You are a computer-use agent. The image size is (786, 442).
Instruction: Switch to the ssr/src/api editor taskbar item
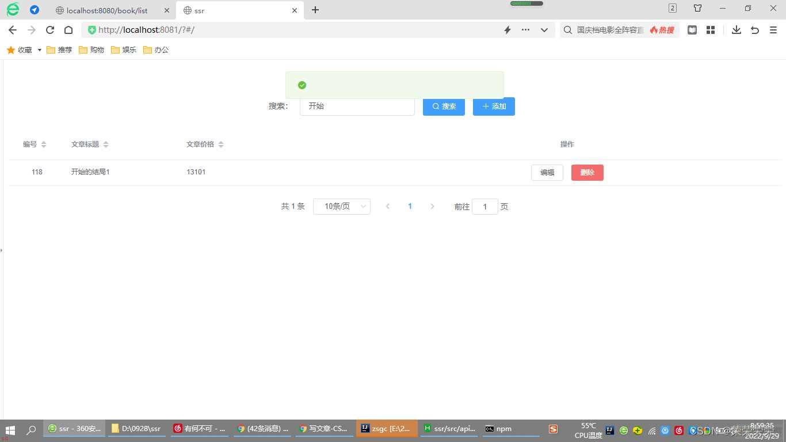(x=449, y=429)
